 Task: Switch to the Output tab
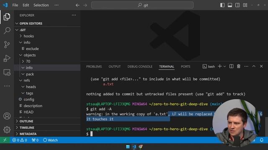[x=114, y=67]
